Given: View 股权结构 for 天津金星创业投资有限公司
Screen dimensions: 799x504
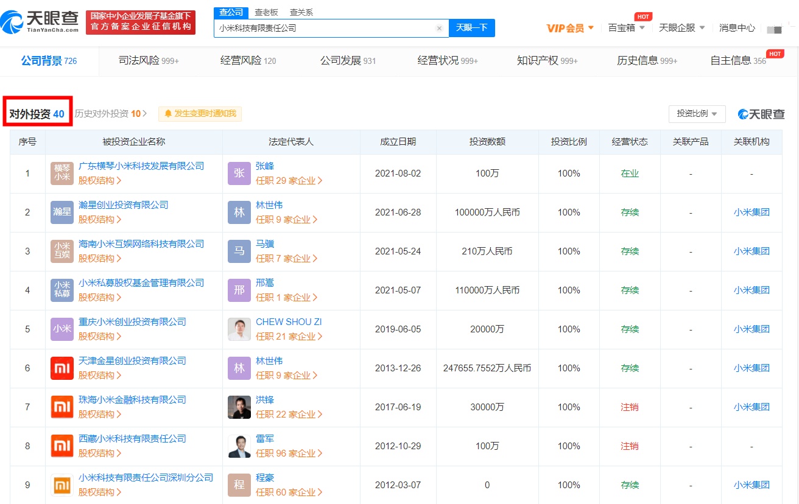Looking at the screenshot, I should tap(100, 376).
